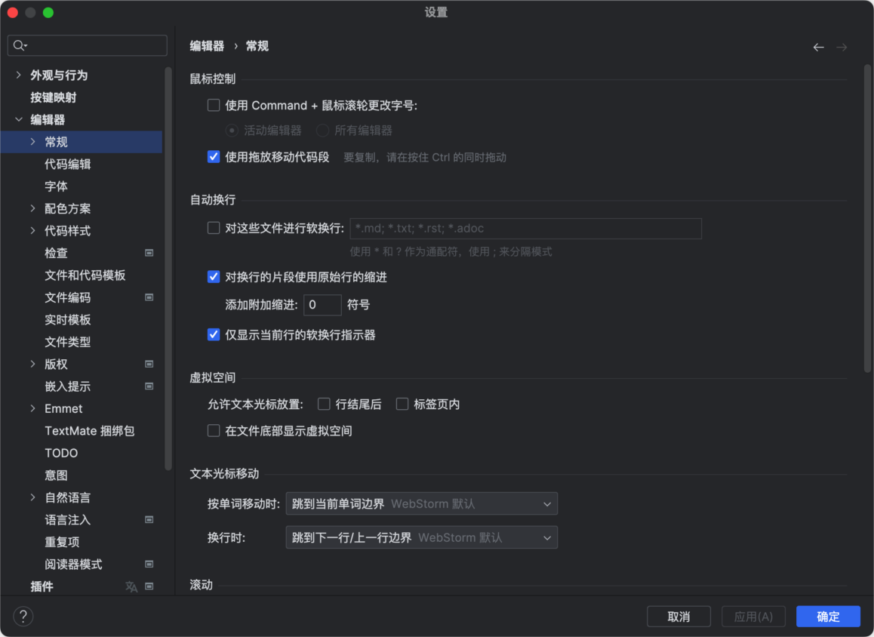Expand the 版权 node chevron
Screen dimensions: 874x637
(33, 364)
